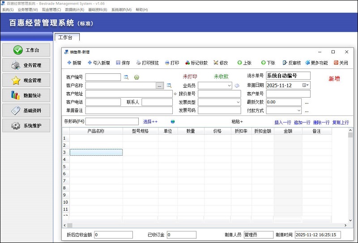Image resolution: width=358 pixels, height=243 pixels.
Task: Click the 打印 print button
Action: pyautogui.click(x=172, y=63)
